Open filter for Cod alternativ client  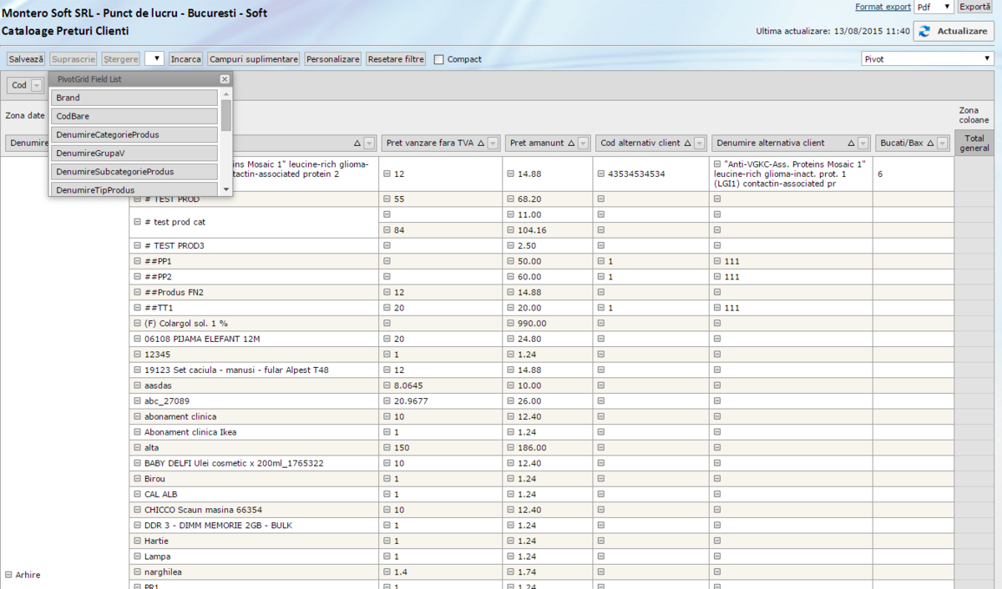pyautogui.click(x=700, y=143)
